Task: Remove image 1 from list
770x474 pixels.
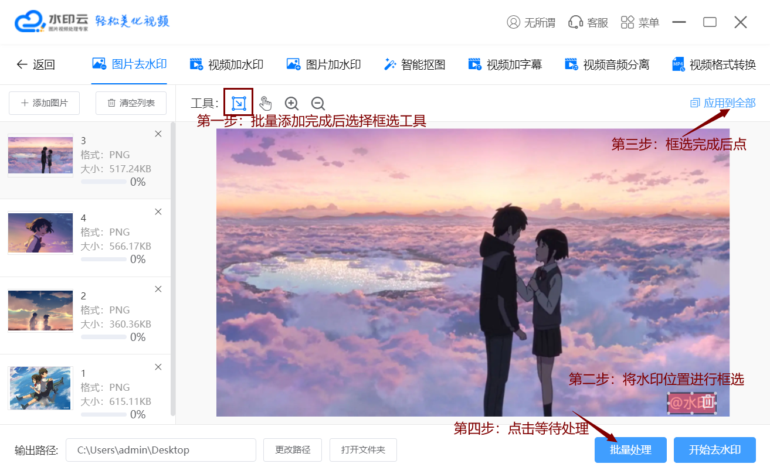Action: (158, 367)
